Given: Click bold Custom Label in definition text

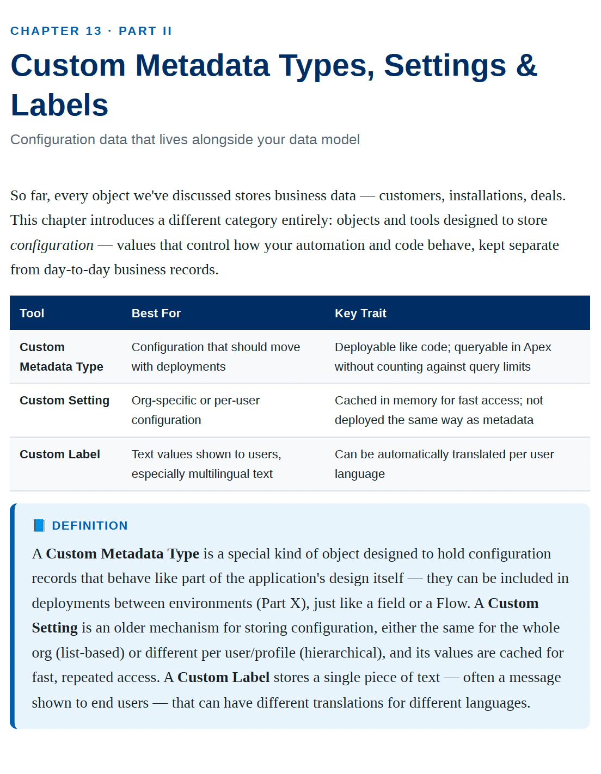Looking at the screenshot, I should point(223,677).
